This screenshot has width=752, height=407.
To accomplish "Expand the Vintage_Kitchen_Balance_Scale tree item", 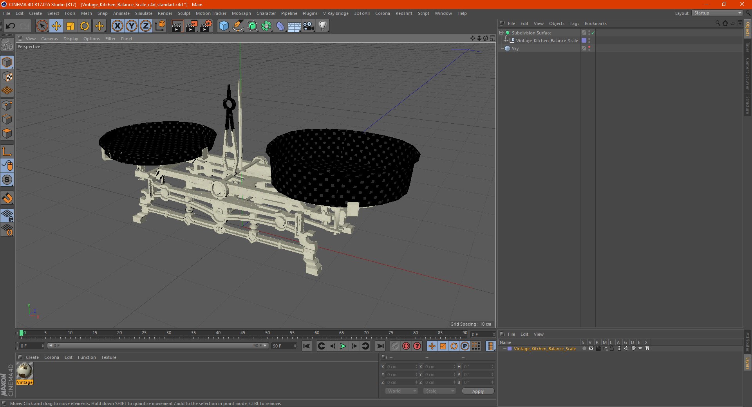I will click(x=505, y=40).
